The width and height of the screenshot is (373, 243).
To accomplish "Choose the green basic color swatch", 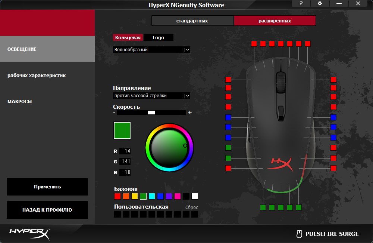I will [x=143, y=196].
